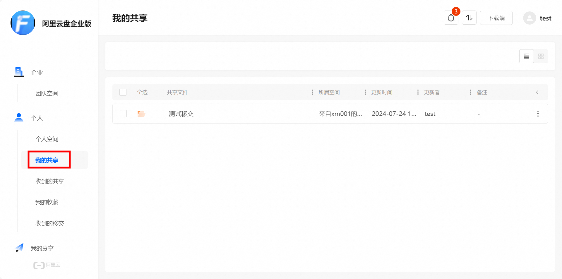The height and width of the screenshot is (279, 562).
Task: Click the 2024-07-24 update time cell
Action: coord(394,114)
